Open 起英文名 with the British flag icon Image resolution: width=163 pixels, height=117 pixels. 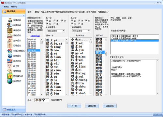click(14, 61)
